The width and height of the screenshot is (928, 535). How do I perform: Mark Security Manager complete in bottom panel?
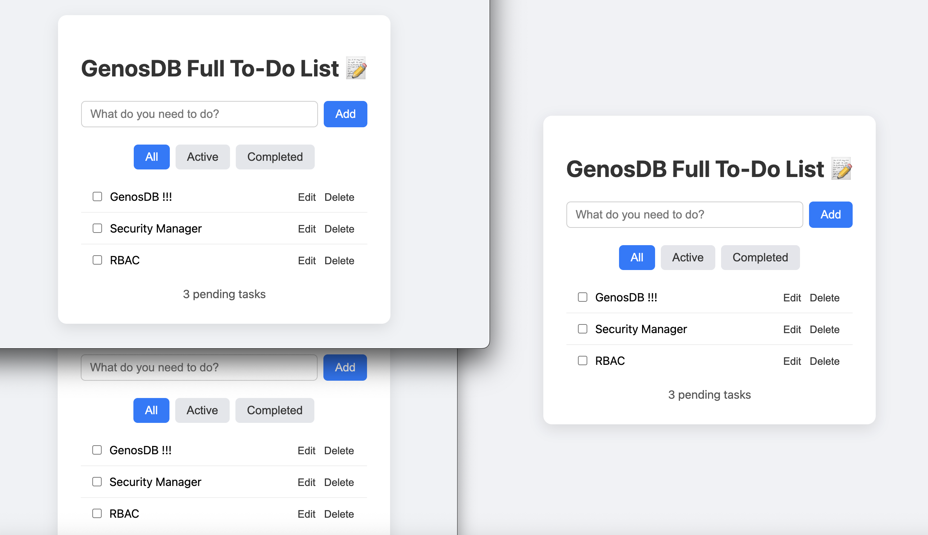pyautogui.click(x=97, y=482)
